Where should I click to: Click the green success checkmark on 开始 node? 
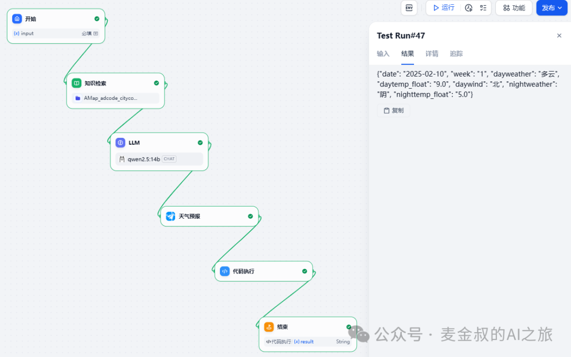pyautogui.click(x=97, y=19)
